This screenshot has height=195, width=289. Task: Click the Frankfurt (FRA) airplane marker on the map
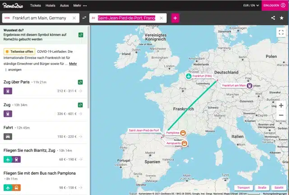(189, 76)
